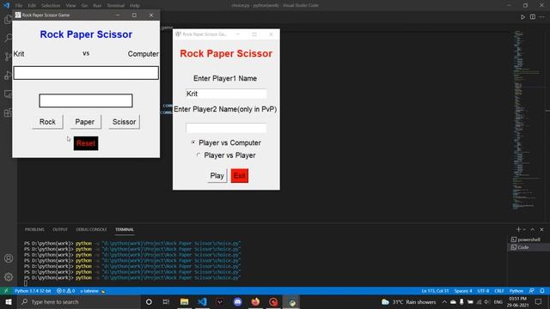Click the tabnine status bar item
The image size is (550, 309).
coord(93,291)
